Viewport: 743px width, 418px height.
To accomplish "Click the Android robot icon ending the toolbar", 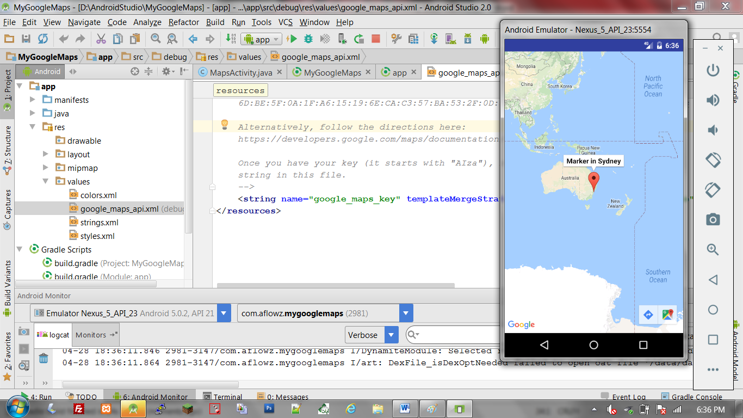I will (484, 39).
